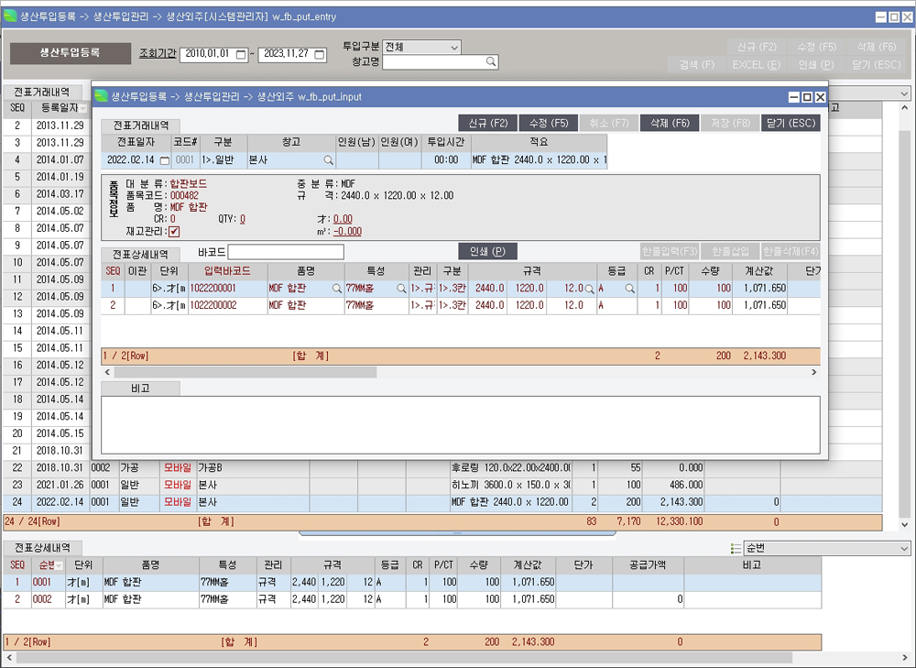Viewport: 916px width, 668px height.
Task: Click 닫기 (ESC) button in dialog
Action: (x=791, y=124)
